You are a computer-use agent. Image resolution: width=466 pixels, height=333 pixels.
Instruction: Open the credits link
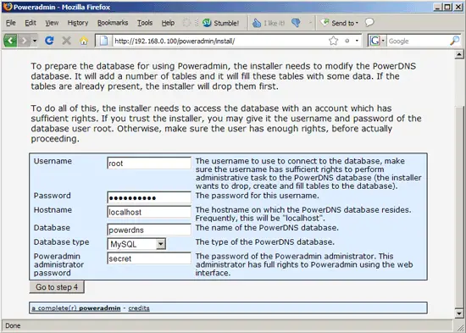tap(139, 308)
